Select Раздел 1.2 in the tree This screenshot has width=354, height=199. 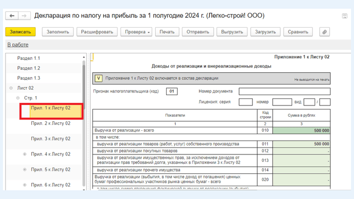29,68
